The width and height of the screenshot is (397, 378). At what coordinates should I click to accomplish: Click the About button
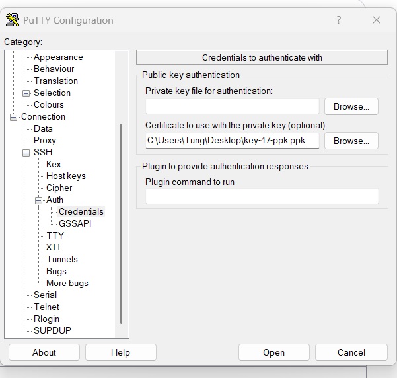[x=44, y=352]
